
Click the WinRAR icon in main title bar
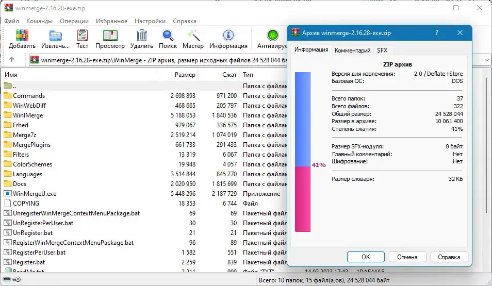(9, 8)
